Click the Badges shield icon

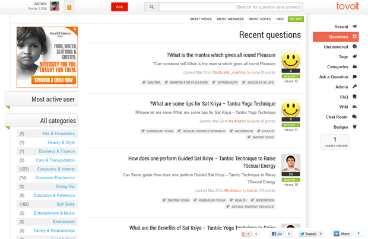(x=354, y=127)
